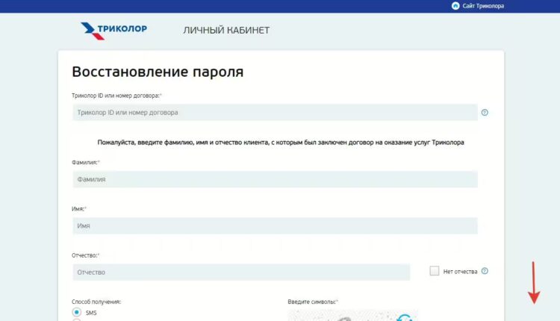The height and width of the screenshot is (321, 560).
Task: Focus the Имя input field
Action: (x=275, y=225)
